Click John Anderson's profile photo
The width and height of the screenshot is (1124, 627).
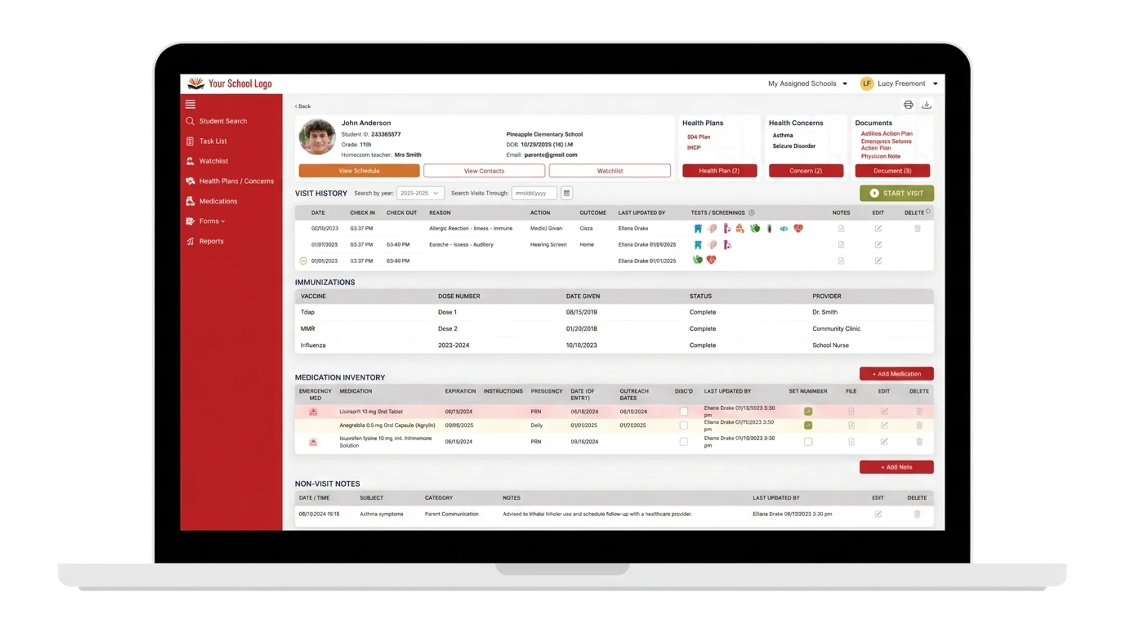(x=317, y=137)
